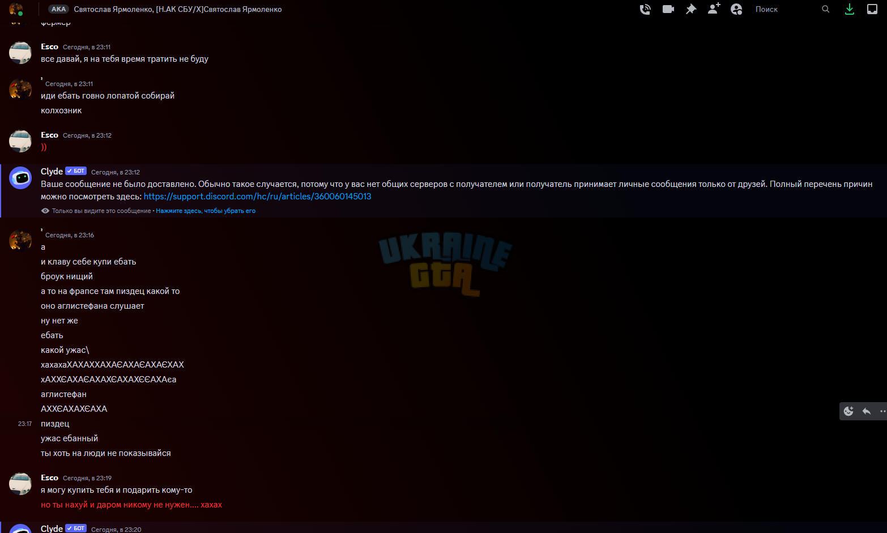Click Esco's red '))' message

click(x=44, y=147)
